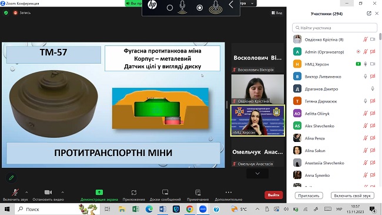Toggle Овдієнко Крістіна's microphone icon in list
Screen dimensions: 382x215
coord(365,39)
